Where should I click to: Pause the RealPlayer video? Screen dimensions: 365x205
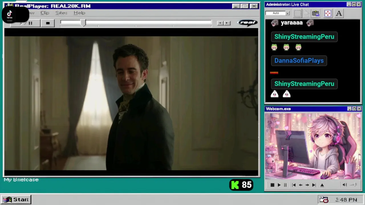[x=31, y=23]
